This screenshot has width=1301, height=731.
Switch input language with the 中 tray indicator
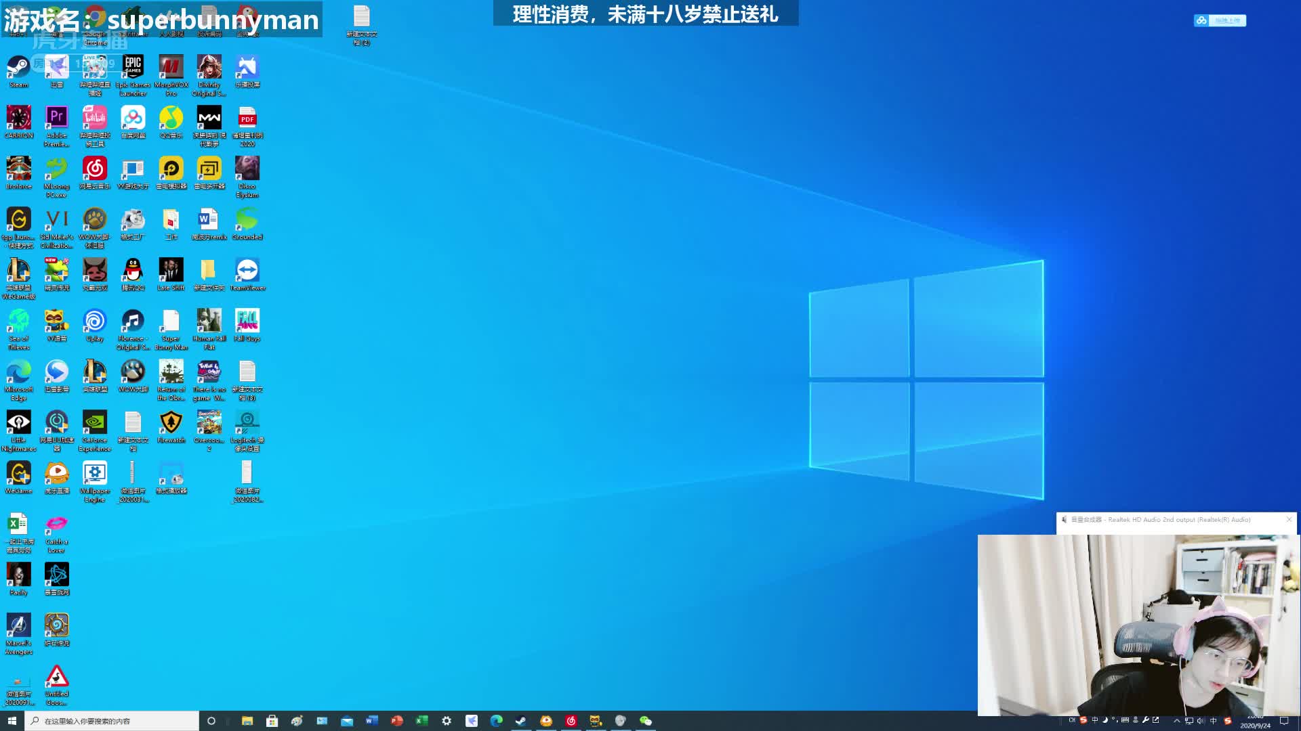1214,721
